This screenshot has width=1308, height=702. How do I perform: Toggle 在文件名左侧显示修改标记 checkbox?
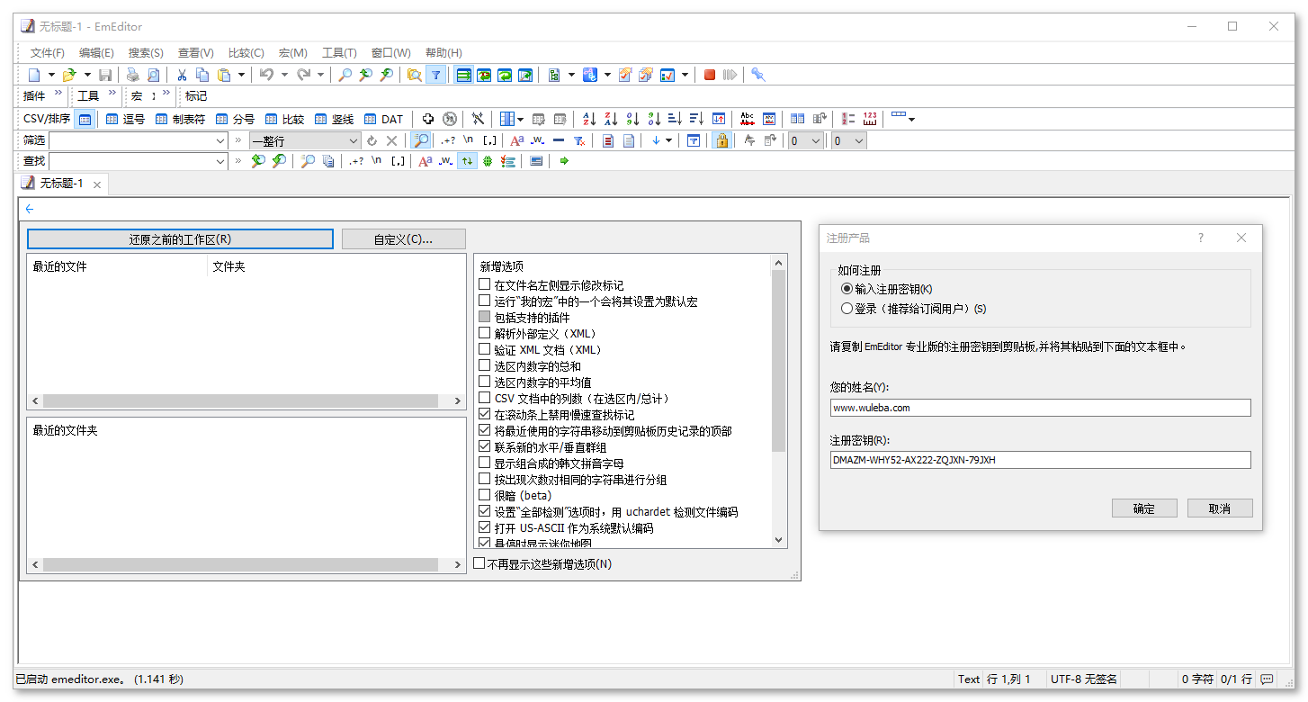coord(485,284)
